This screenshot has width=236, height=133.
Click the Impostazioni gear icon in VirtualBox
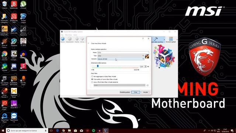[70, 39]
